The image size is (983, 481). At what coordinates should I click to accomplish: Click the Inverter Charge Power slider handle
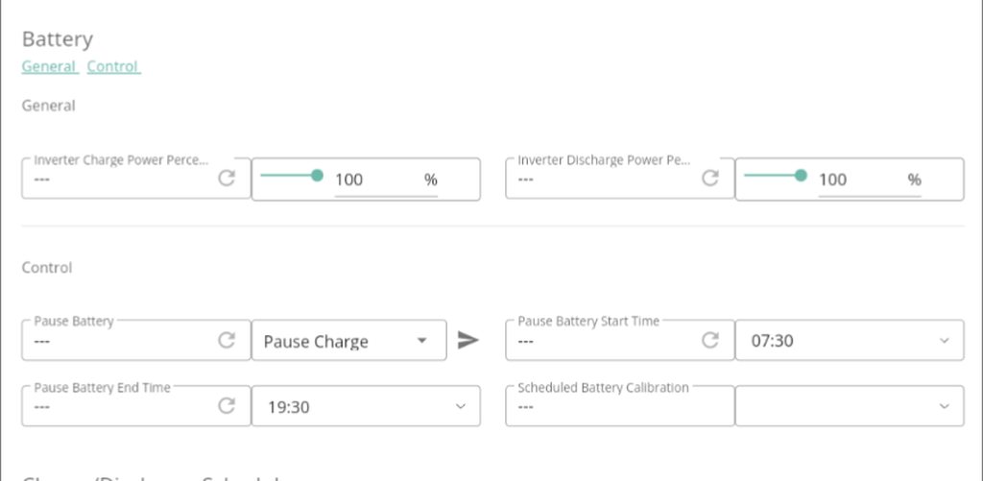click(x=318, y=175)
